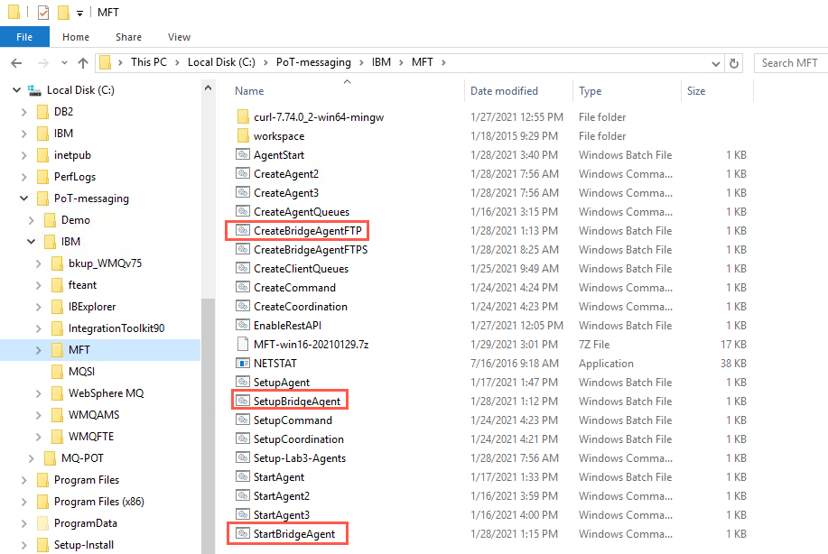828x554 pixels.
Task: Sort files by the Size column
Action: click(696, 91)
